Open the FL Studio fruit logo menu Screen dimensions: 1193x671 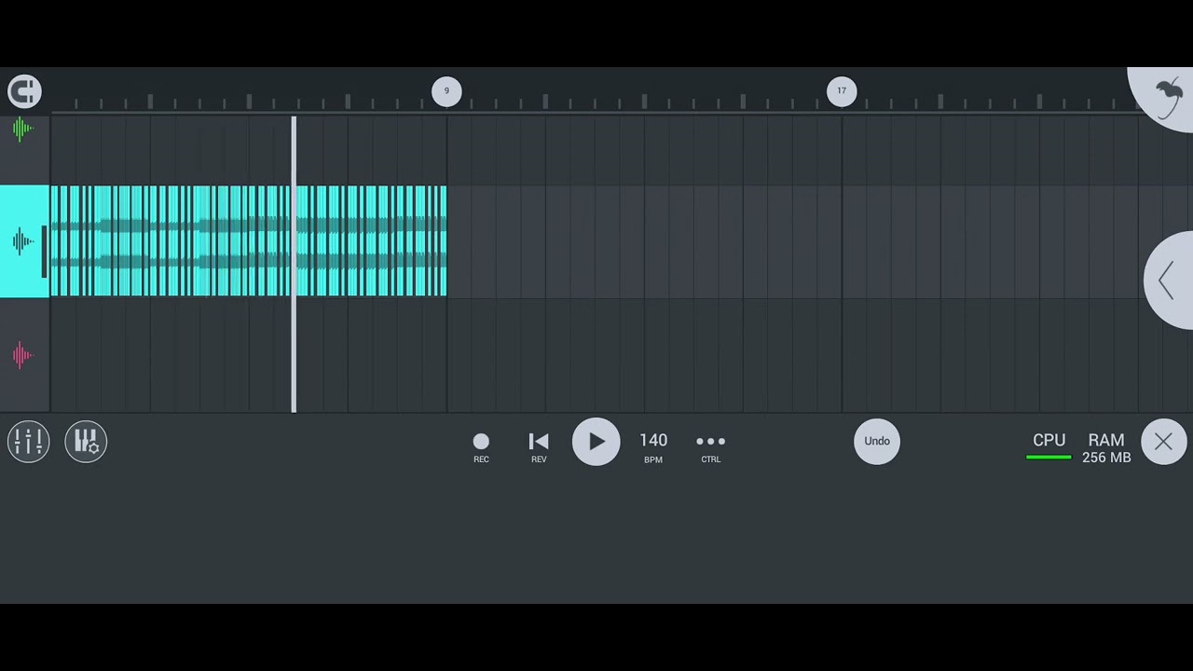[x=1165, y=97]
